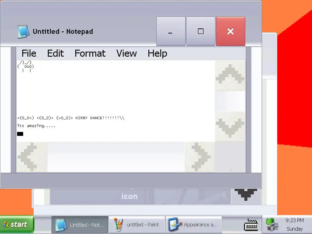Click the network computers tray icon

point(272,225)
